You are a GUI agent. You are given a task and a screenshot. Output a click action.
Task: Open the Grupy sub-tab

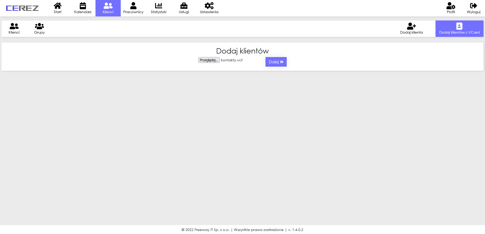point(39,29)
